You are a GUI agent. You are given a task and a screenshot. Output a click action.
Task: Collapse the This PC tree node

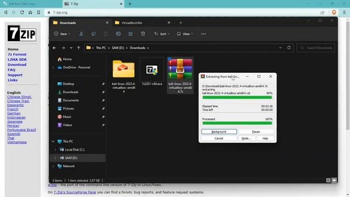point(53,141)
